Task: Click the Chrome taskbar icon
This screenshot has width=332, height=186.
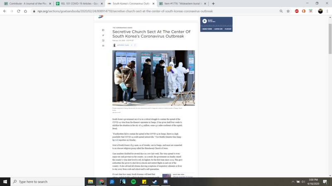Action: coord(101,181)
